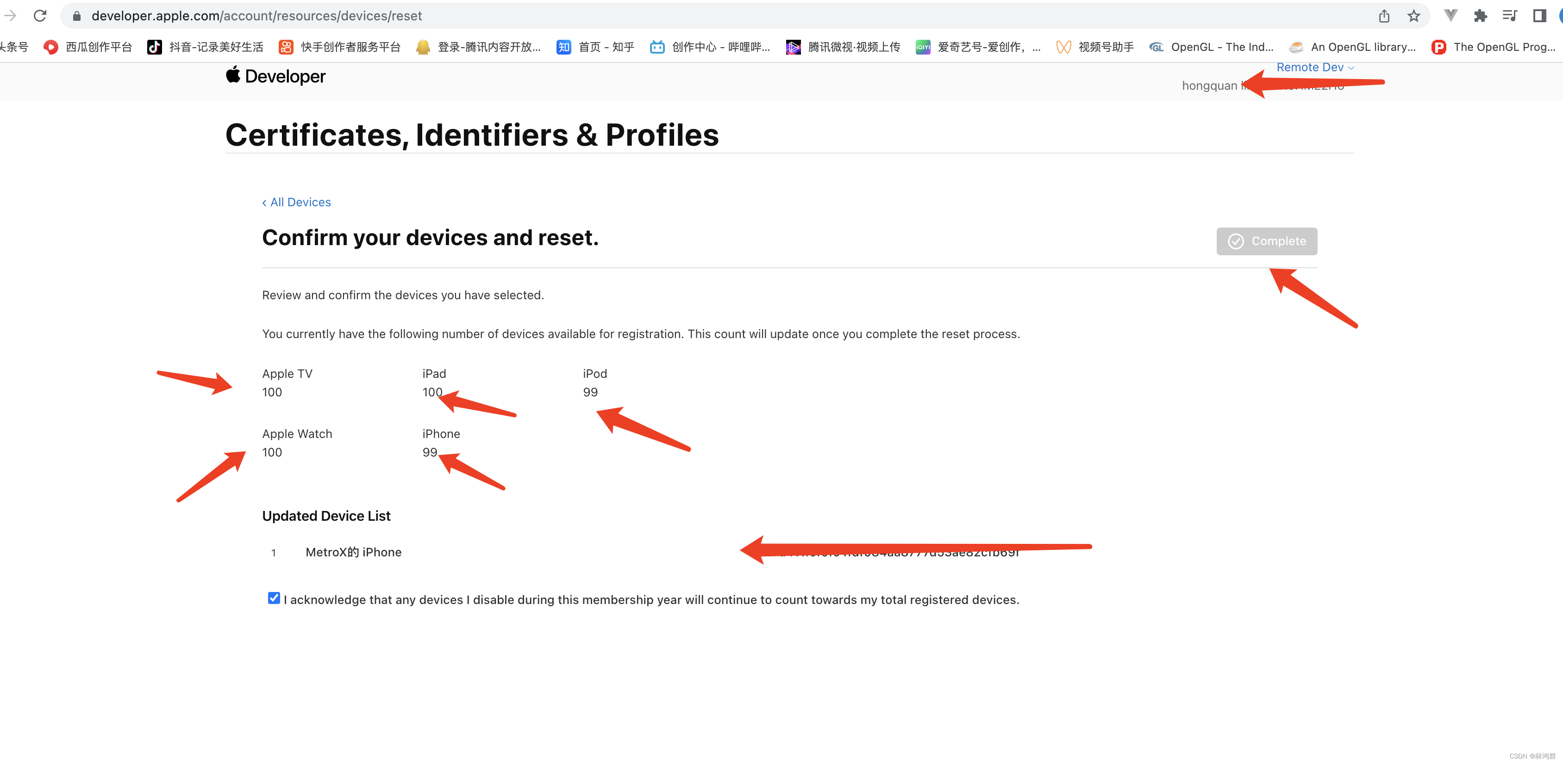Click the Complete button
1563x764 pixels.
pos(1266,241)
